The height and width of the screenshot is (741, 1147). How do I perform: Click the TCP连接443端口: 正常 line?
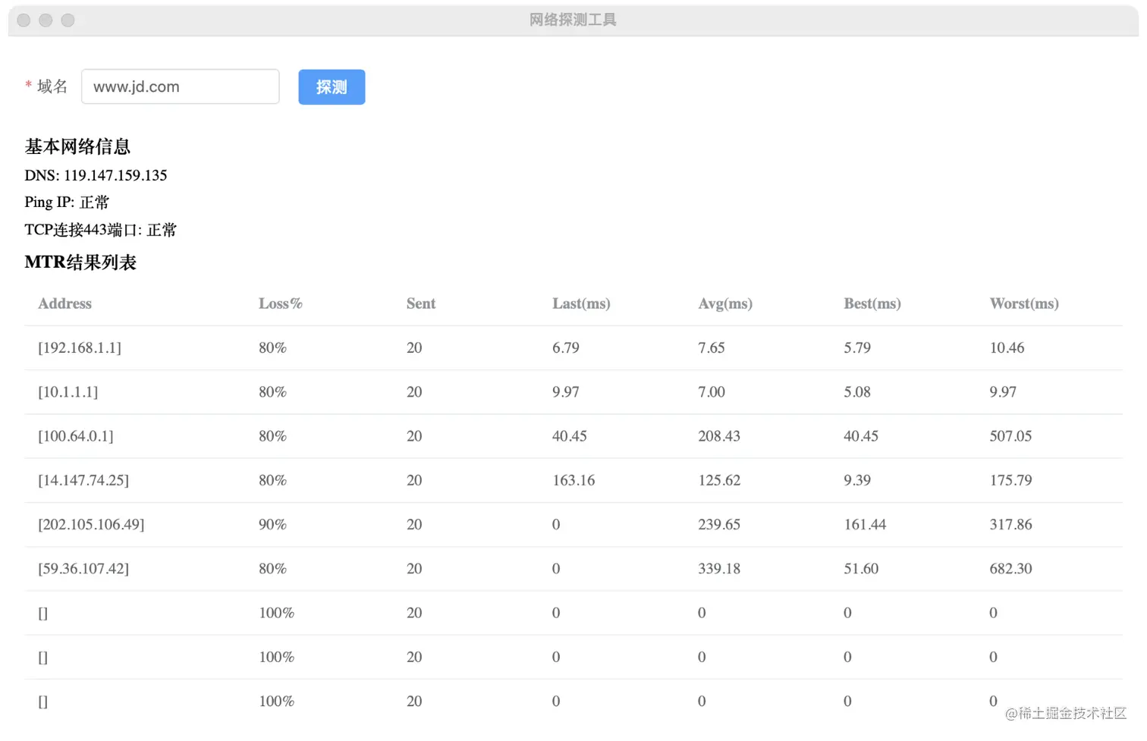[100, 230]
